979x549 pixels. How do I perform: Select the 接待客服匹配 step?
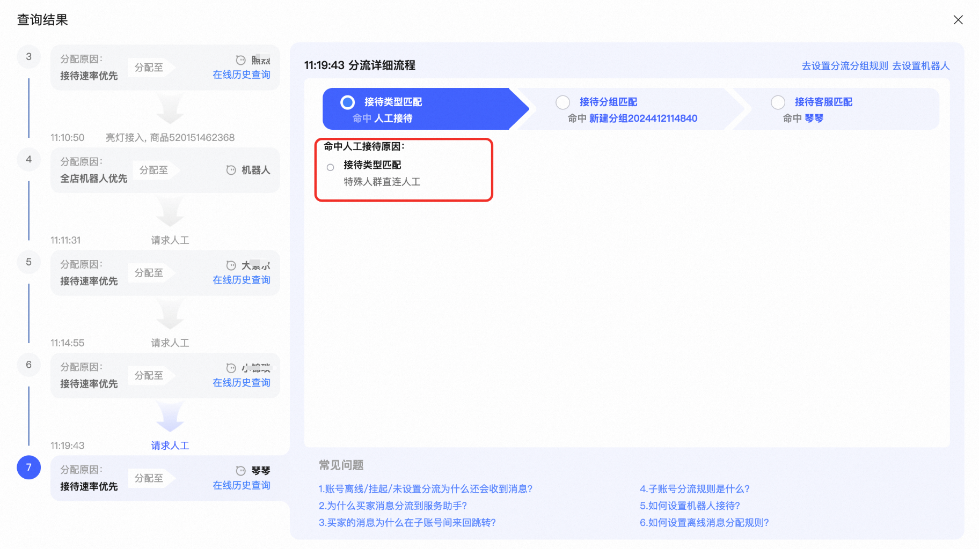coord(836,109)
